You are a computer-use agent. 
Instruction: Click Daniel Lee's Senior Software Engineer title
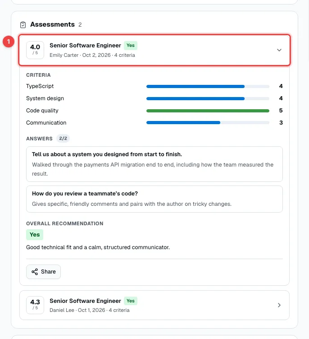(85, 301)
